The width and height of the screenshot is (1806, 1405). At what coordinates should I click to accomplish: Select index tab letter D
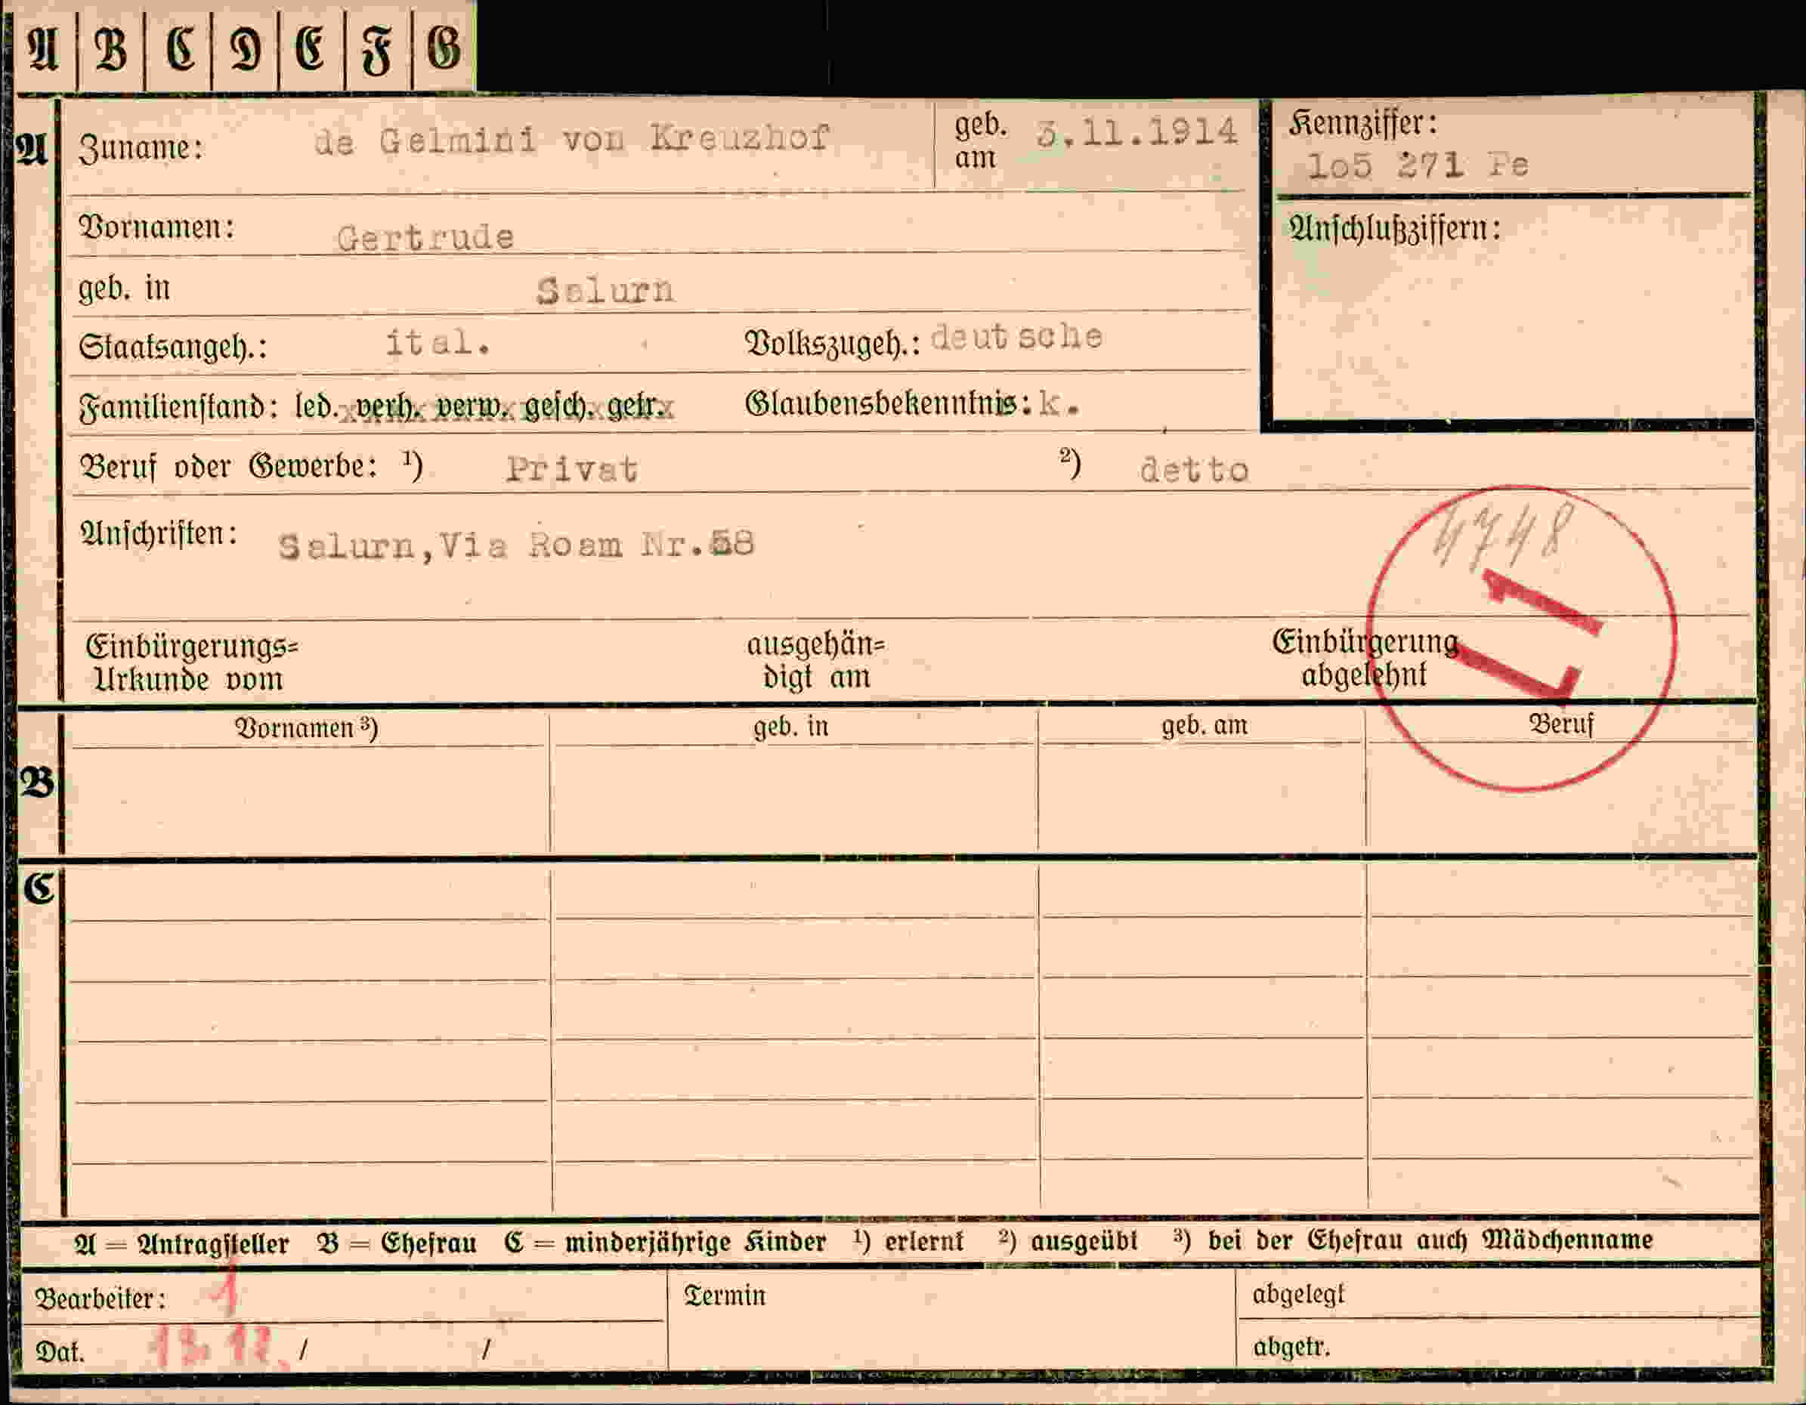[x=246, y=48]
